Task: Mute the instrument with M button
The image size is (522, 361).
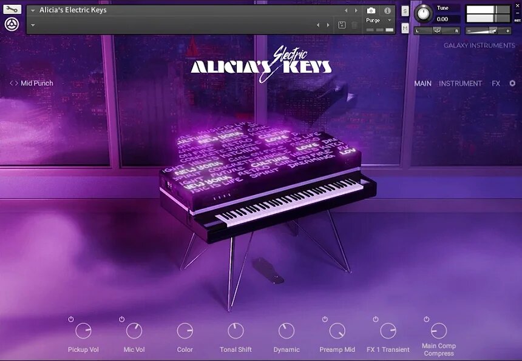Action: [405, 28]
